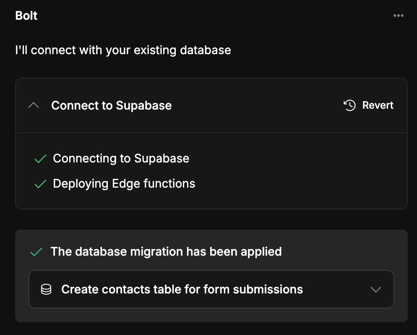Expand the contacts table migration dropdown arrow
This screenshot has width=417, height=335.
(375, 289)
